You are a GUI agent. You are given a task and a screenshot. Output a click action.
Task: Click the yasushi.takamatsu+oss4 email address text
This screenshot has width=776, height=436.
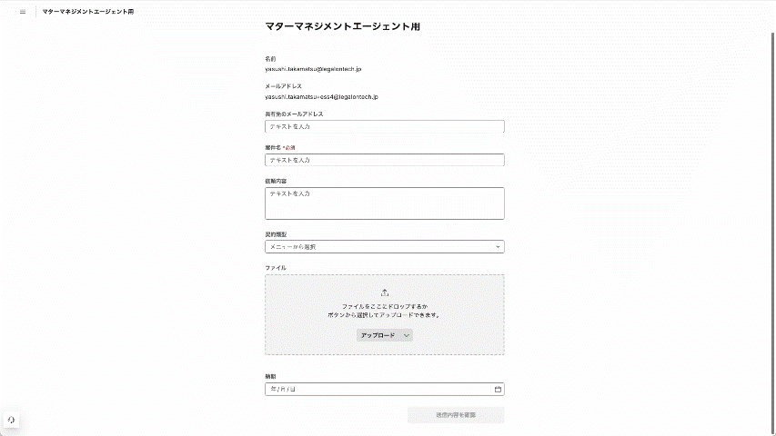[x=321, y=96]
